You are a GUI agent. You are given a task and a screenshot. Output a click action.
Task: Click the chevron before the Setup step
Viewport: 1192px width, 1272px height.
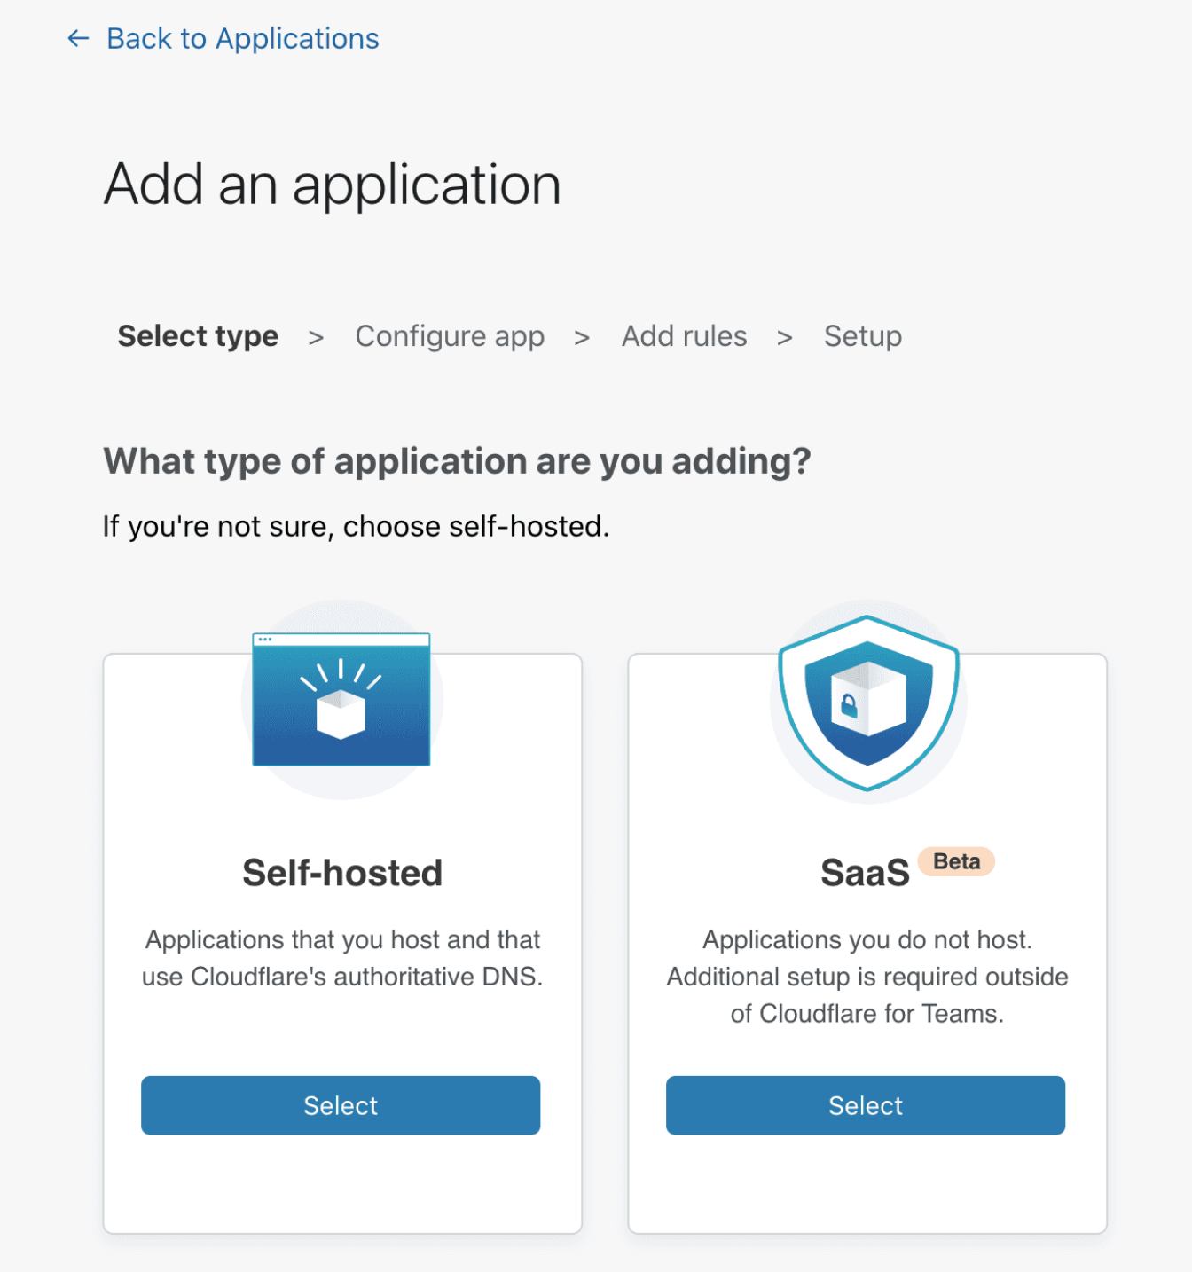[785, 338]
